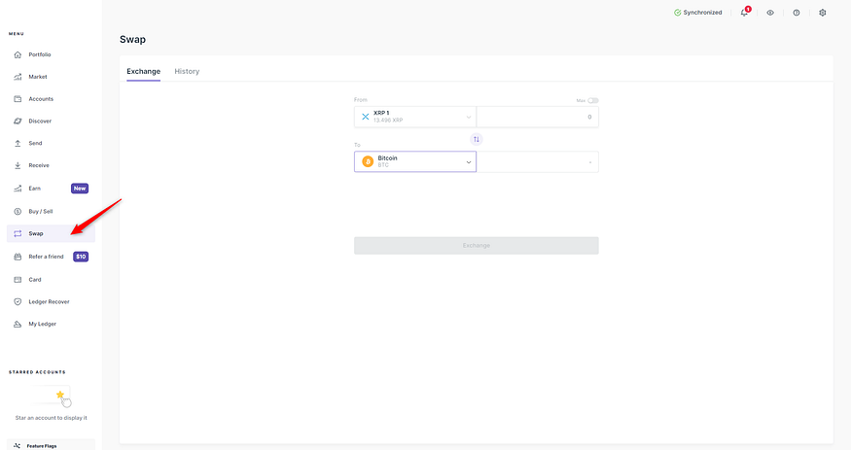Click the From amount input field
The width and height of the screenshot is (851, 450).
click(537, 117)
